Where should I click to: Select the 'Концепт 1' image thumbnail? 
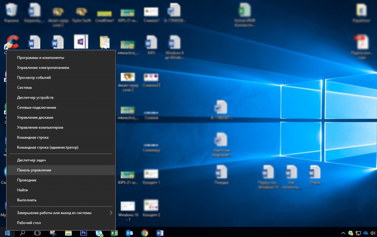151,177
